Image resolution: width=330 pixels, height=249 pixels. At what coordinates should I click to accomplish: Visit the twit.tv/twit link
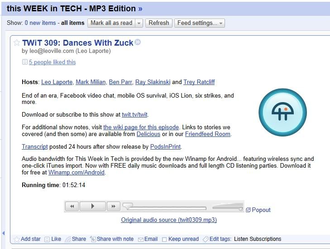(x=135, y=114)
